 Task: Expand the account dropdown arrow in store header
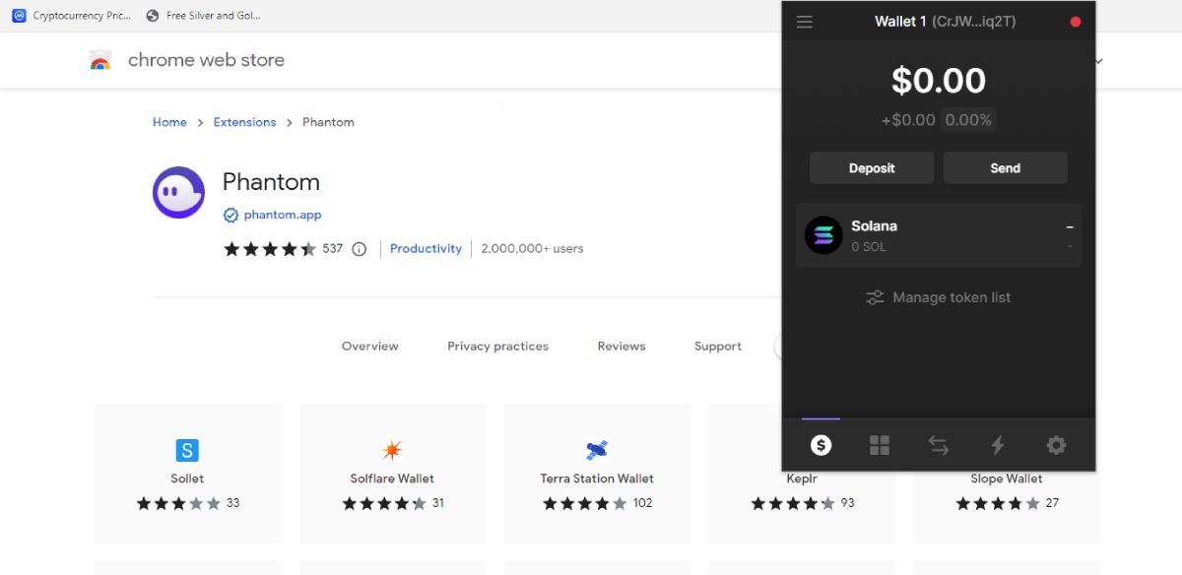pyautogui.click(x=1099, y=61)
